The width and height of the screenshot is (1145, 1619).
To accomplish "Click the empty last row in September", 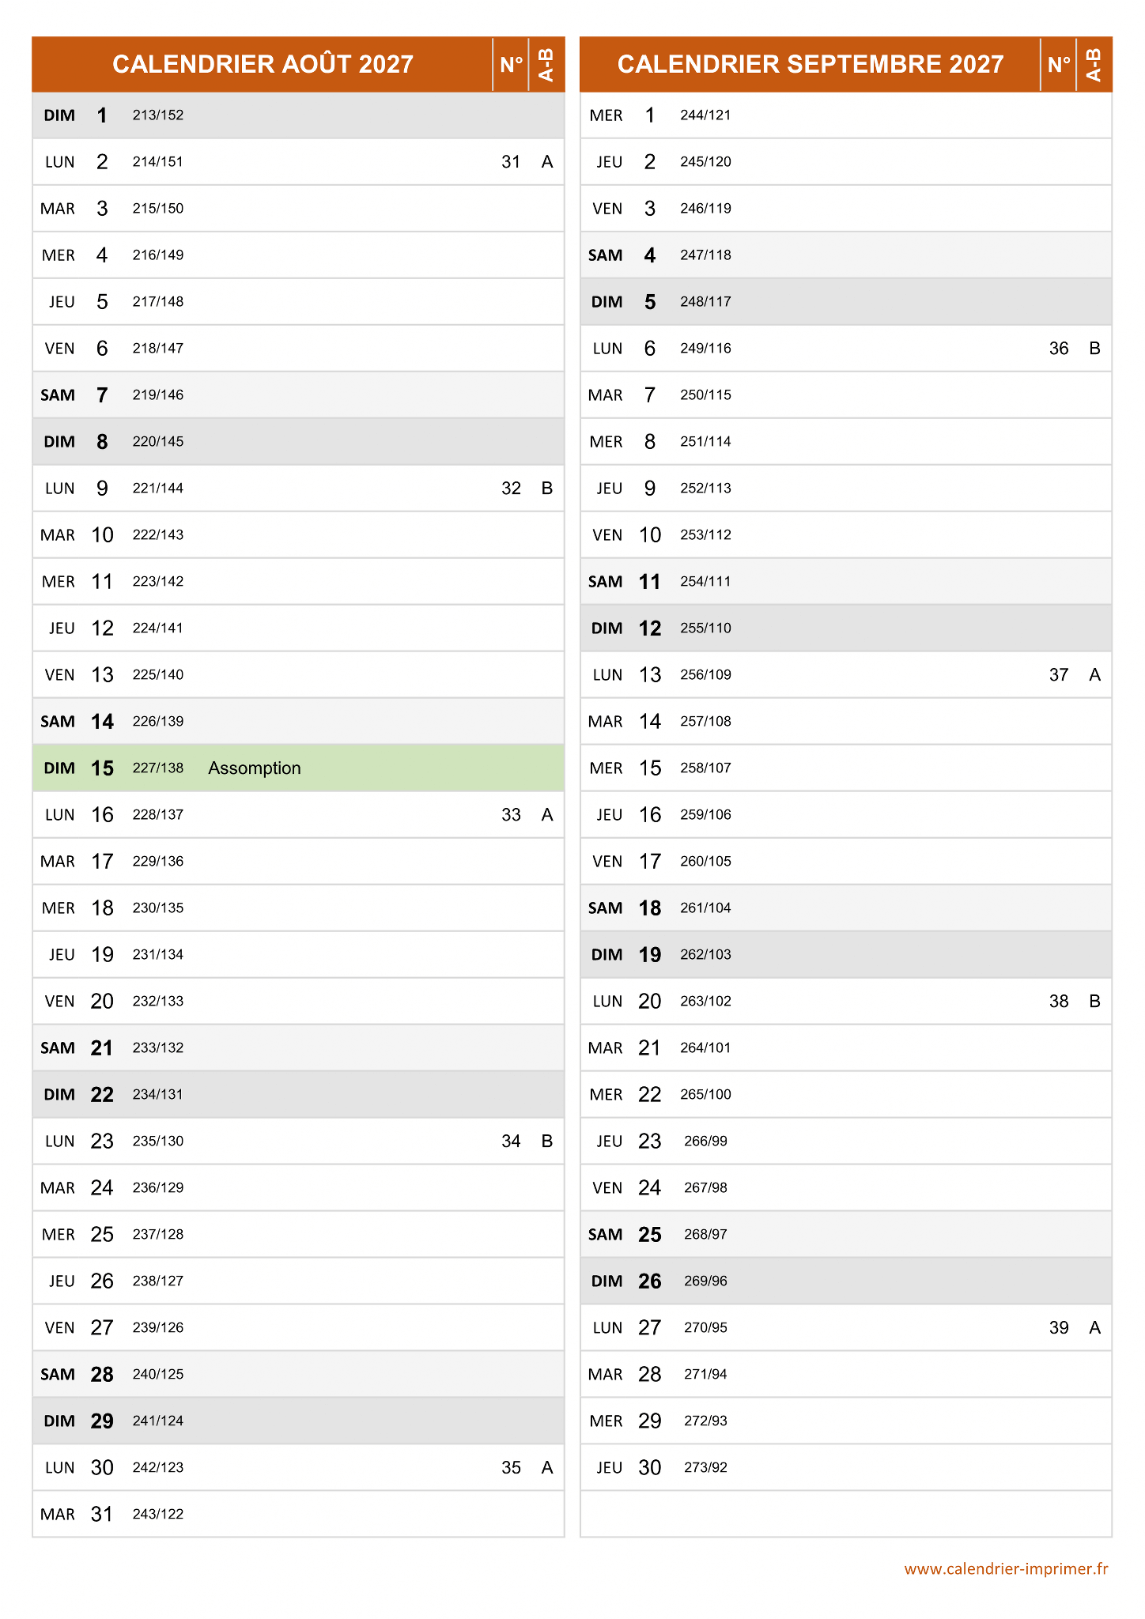I will [845, 1515].
